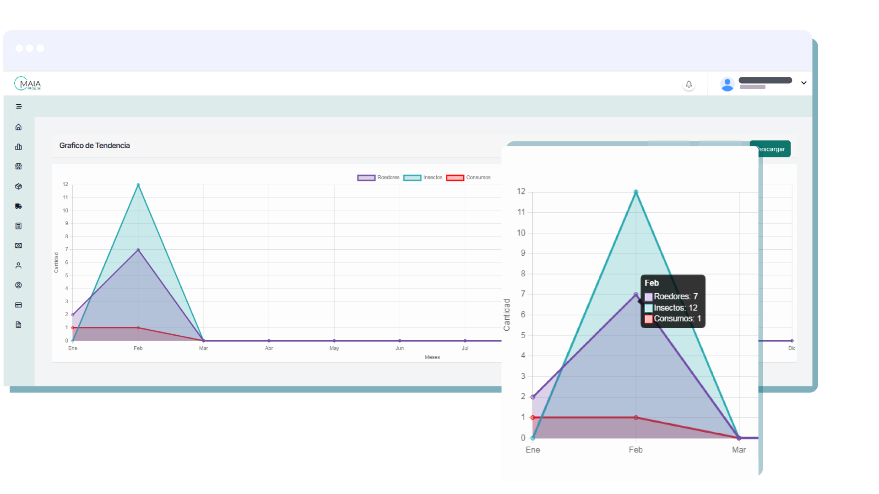This screenshot has width=879, height=494.
Task: Click the credit card icon
Action: click(x=18, y=305)
